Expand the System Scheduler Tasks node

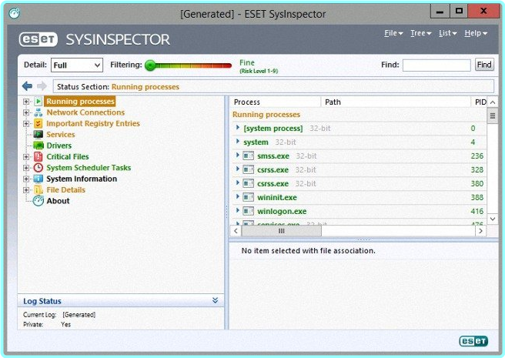coord(26,168)
